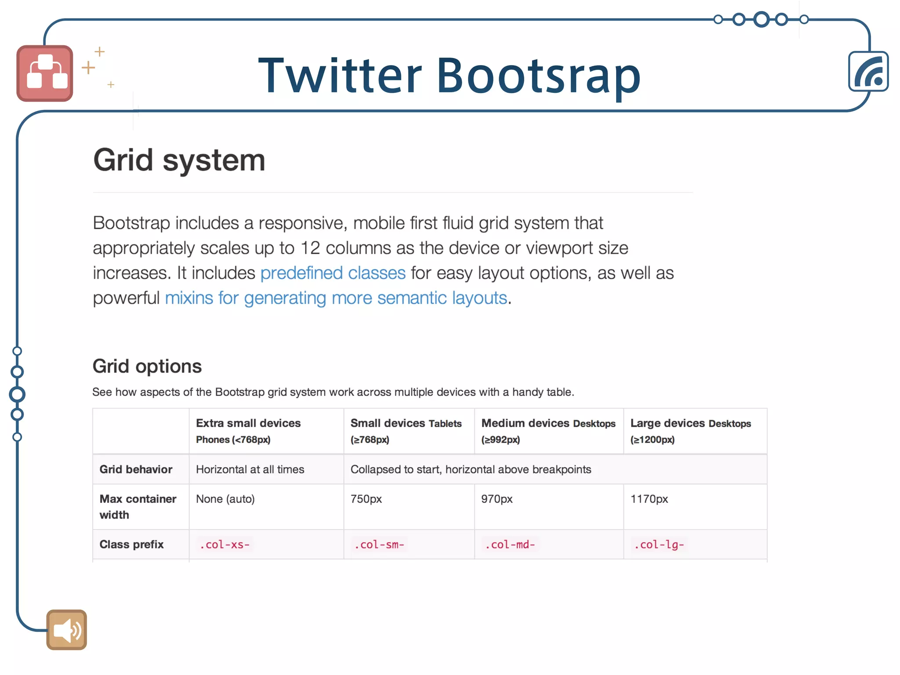This screenshot has height=675, width=900.
Task: Click the blue RSS feed icon
Action: 868,72
